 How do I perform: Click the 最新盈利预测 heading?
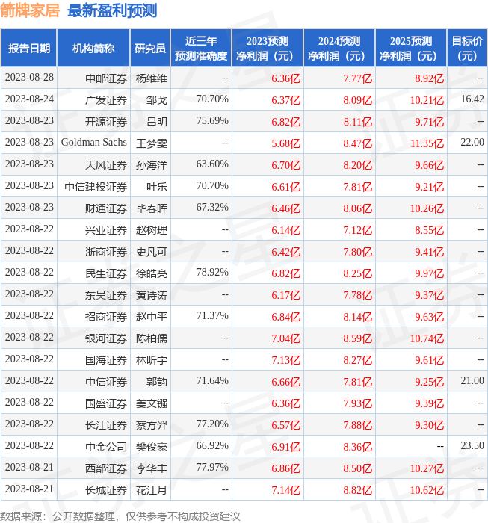click(x=112, y=10)
